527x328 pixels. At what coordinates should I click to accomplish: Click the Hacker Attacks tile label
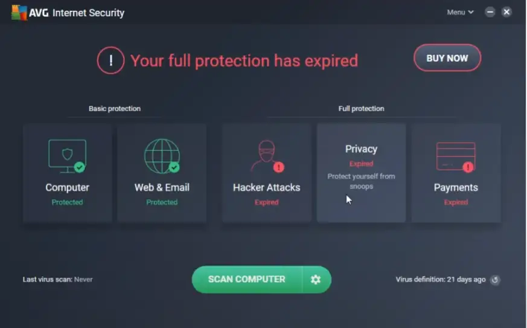pyautogui.click(x=266, y=187)
